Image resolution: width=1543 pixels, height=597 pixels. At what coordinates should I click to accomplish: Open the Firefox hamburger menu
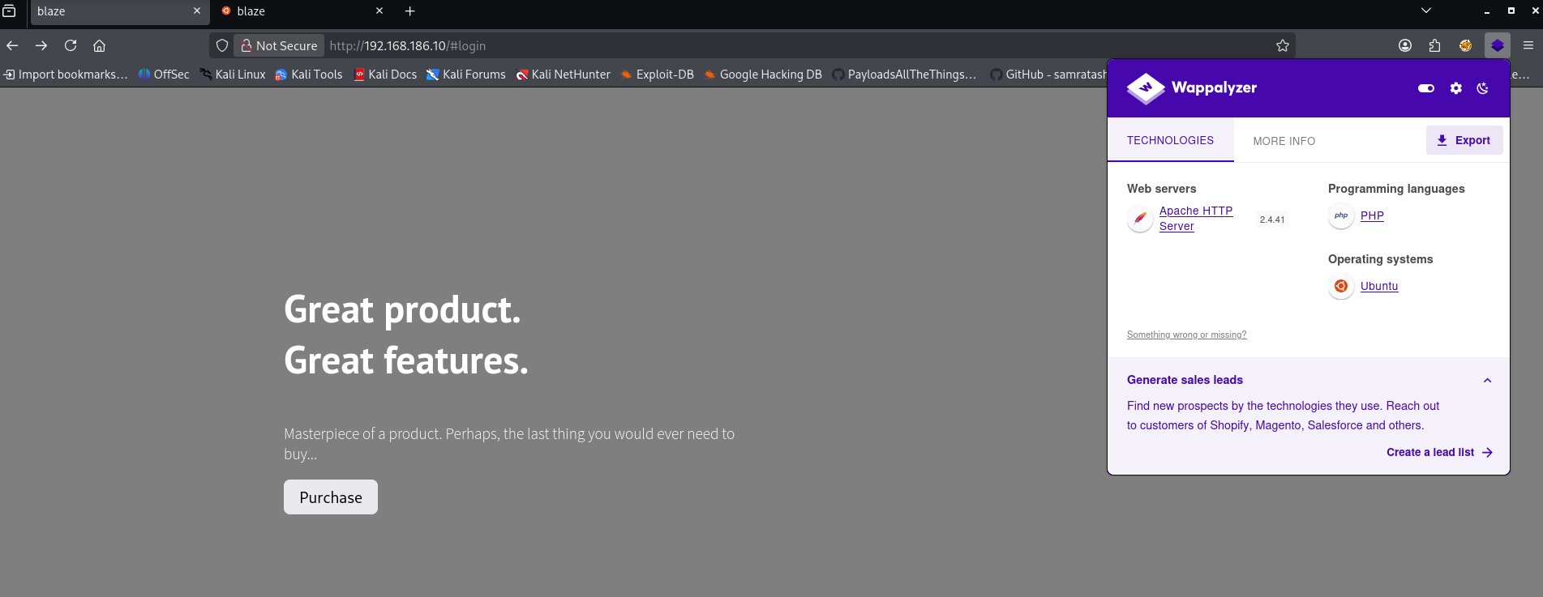[x=1528, y=45]
